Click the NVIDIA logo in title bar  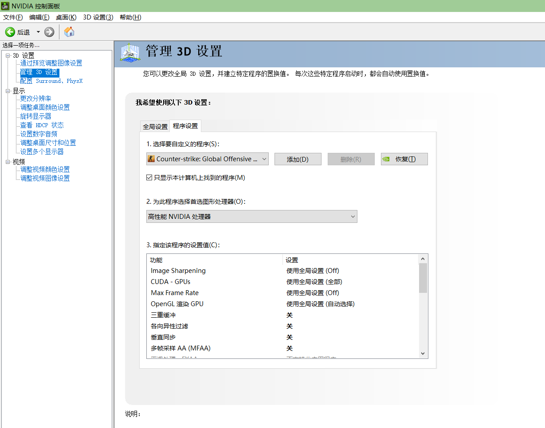coord(5,6)
